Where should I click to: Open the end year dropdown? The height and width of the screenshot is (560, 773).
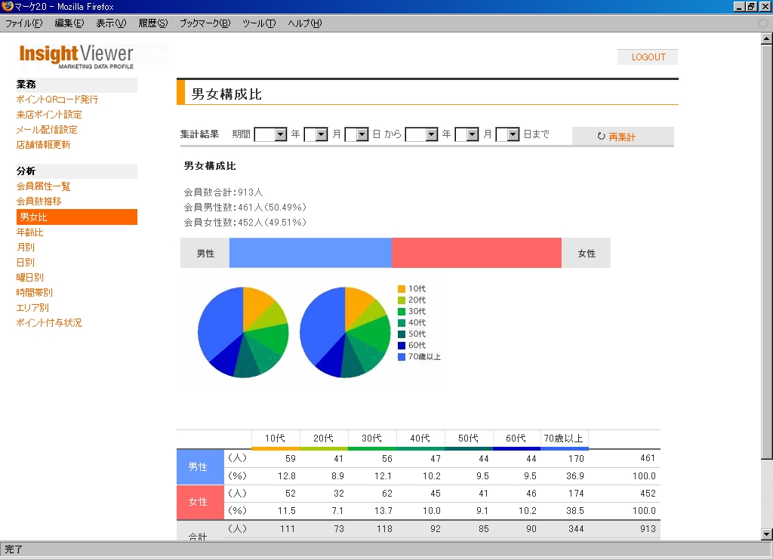pos(421,134)
